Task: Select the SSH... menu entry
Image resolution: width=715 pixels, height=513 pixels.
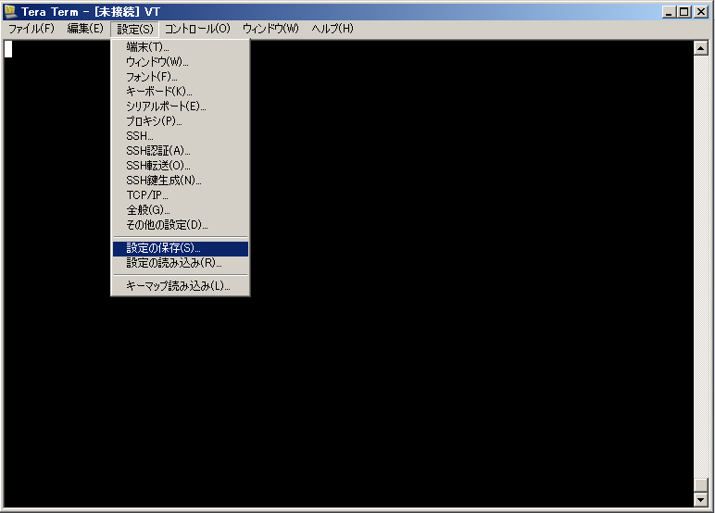Action: pos(181,136)
